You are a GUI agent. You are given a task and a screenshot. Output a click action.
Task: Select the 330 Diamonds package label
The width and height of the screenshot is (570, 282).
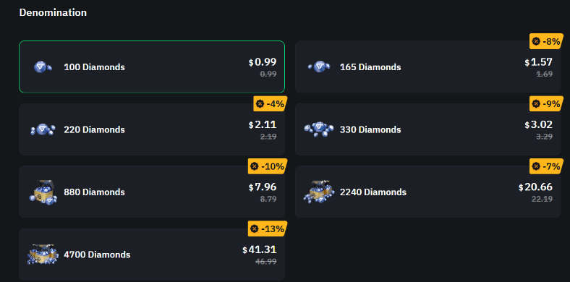(x=370, y=129)
